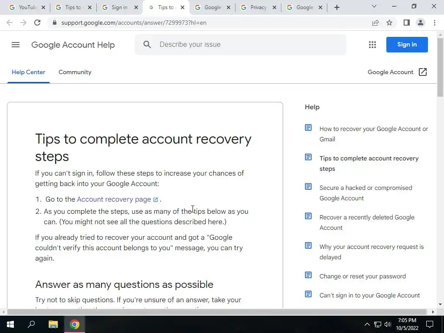444x333 pixels.
Task: Click scroll right arrow on horizontal scrollbar
Action: [x=433, y=312]
